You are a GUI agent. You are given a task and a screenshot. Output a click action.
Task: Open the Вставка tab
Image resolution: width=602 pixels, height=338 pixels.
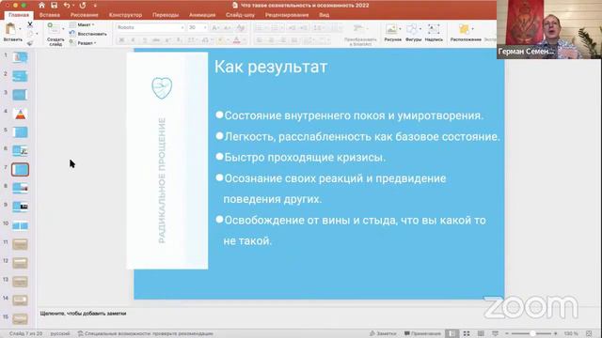pos(50,15)
